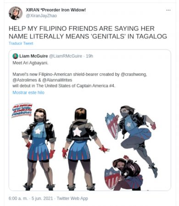Open the @LiamRMcGuire handle
The width and height of the screenshot is (179, 206).
[x=66, y=56]
